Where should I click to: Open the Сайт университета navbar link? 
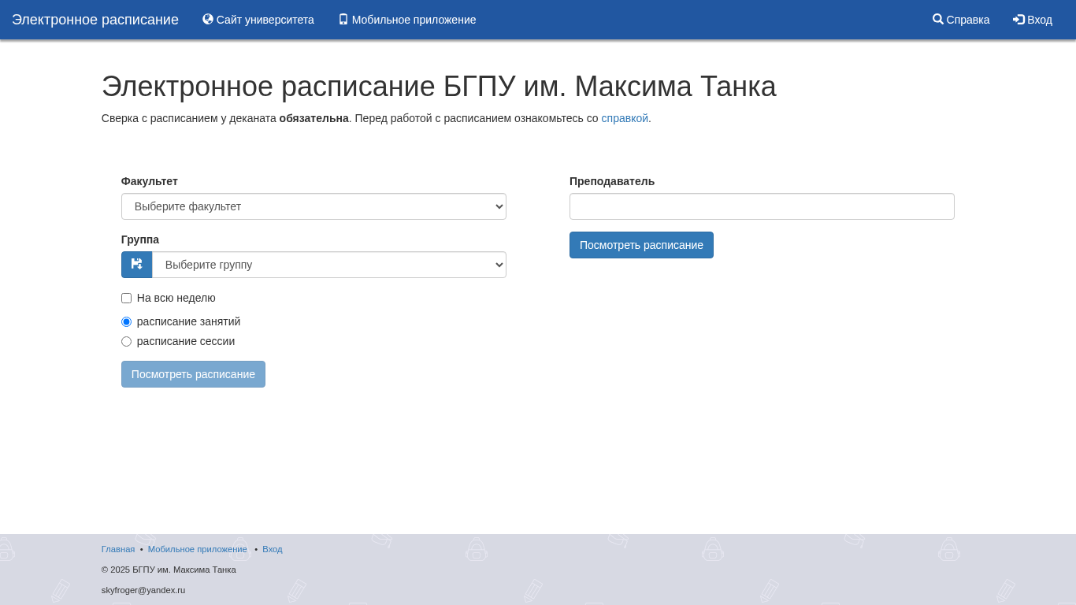[x=258, y=20]
